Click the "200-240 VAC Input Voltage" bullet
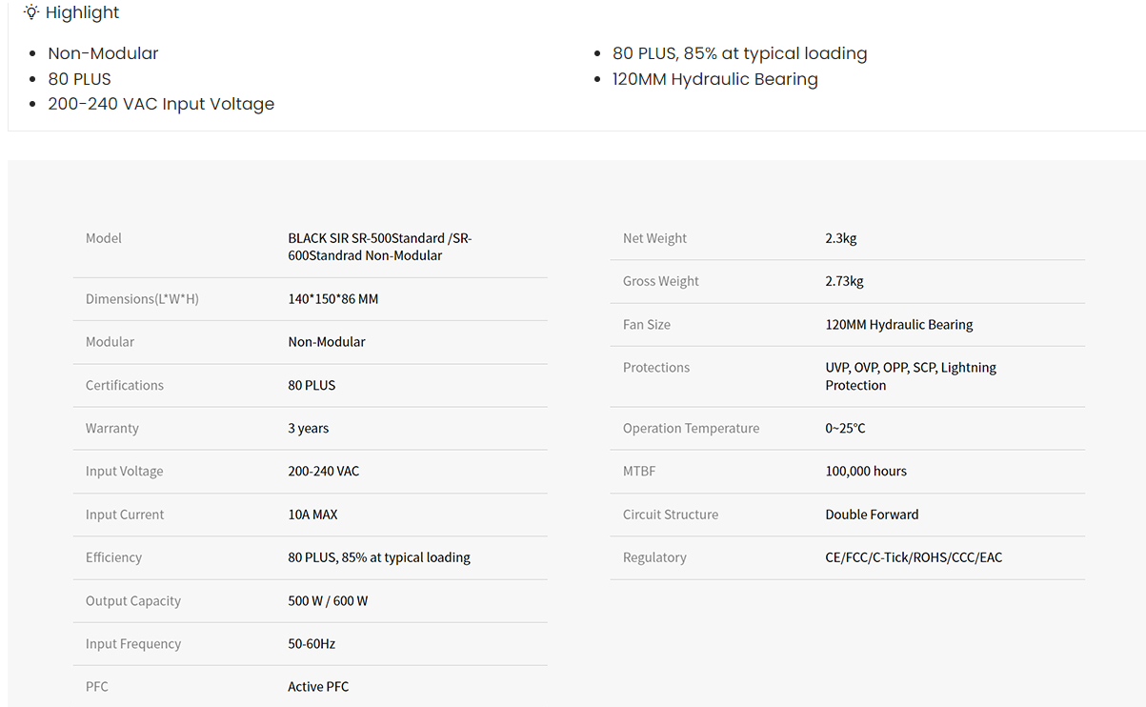The image size is (1146, 707). [161, 104]
